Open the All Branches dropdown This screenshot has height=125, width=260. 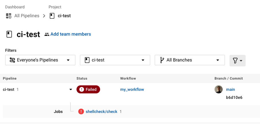[190, 60]
